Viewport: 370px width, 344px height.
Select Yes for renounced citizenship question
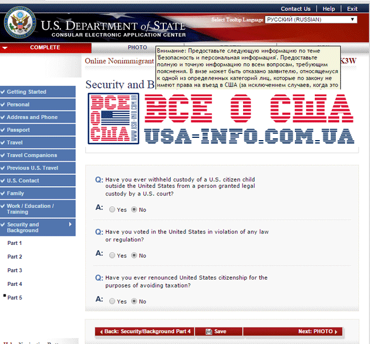pos(112,301)
